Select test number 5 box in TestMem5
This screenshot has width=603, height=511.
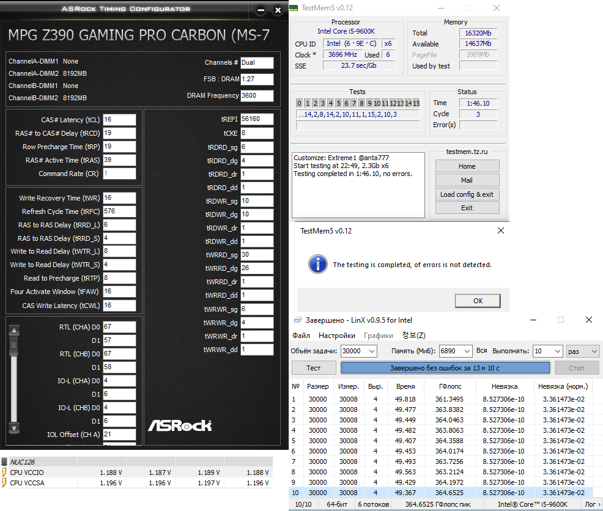tap(338, 103)
